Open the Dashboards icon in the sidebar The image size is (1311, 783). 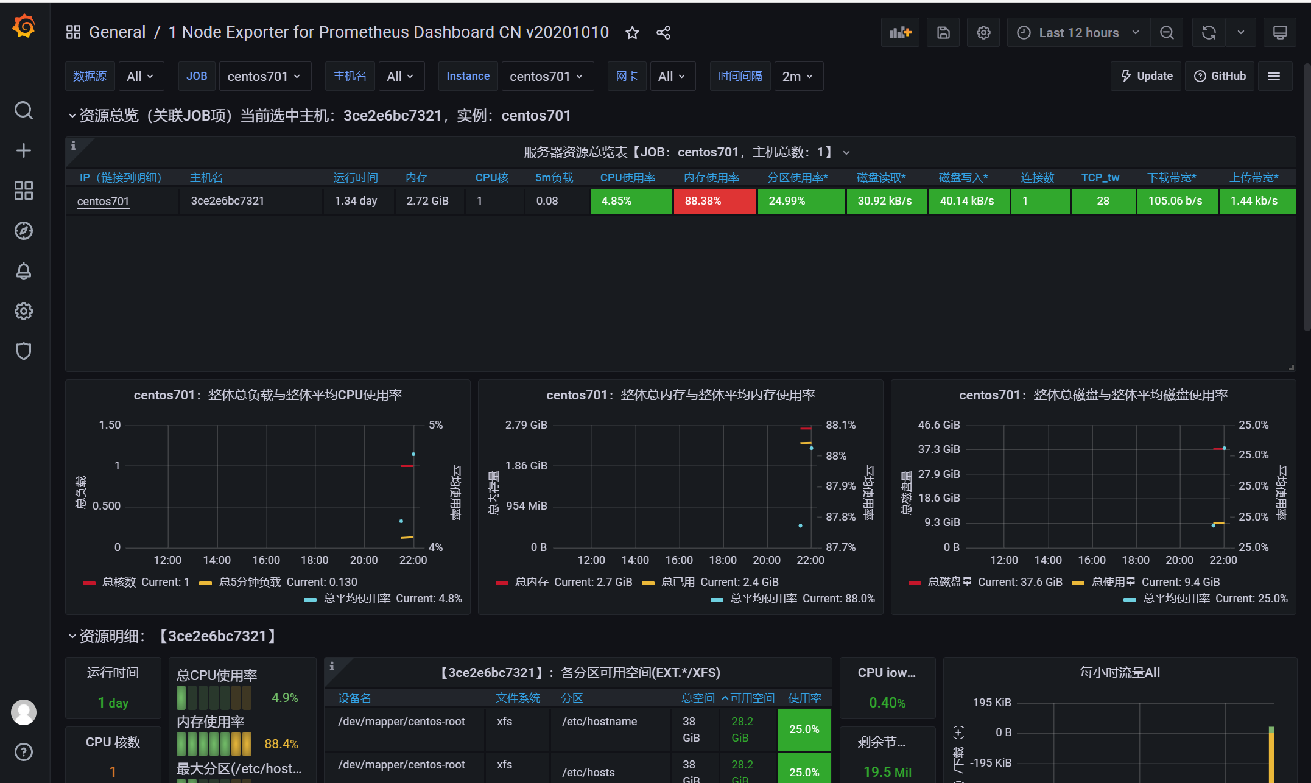coord(24,191)
